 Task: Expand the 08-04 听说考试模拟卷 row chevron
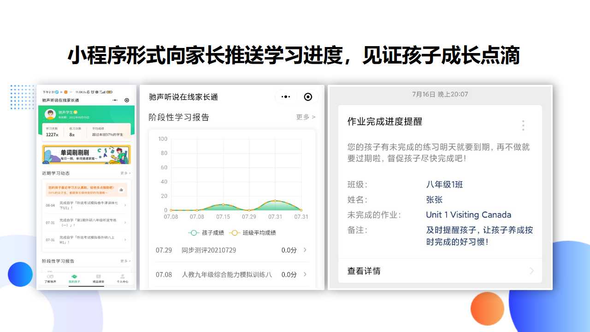pos(125,205)
